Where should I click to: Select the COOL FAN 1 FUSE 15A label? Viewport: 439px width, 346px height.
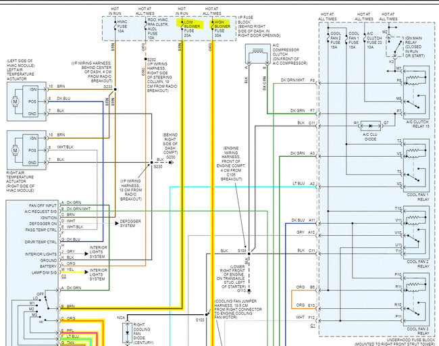[354, 41]
